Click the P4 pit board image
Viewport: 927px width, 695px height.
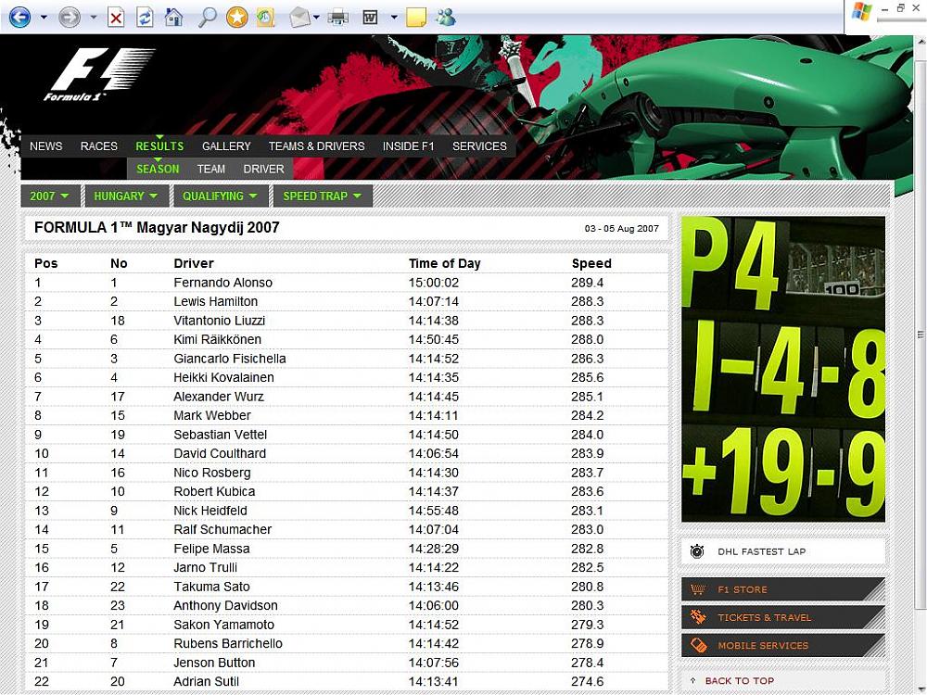(x=783, y=370)
